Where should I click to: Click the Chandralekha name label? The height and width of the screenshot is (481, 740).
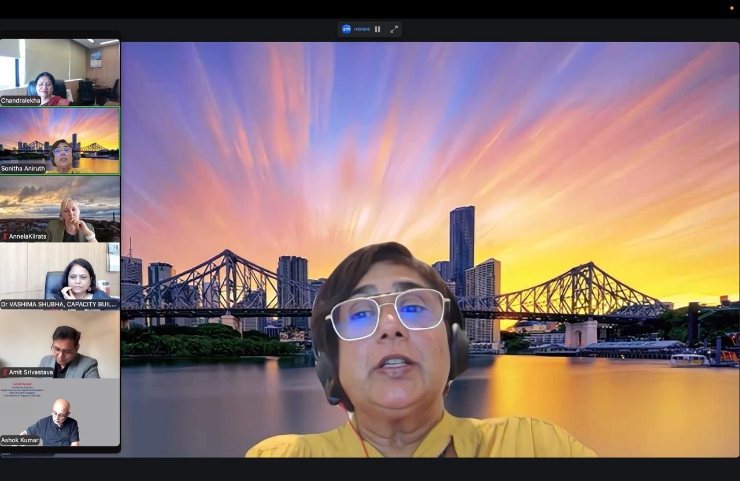21,101
